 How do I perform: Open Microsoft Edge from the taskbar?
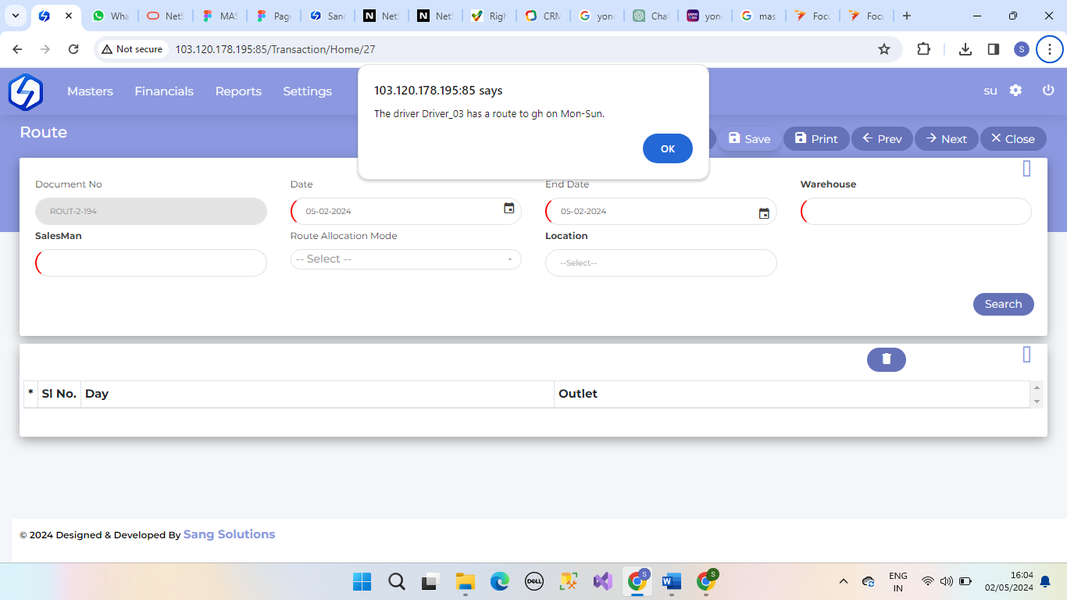click(499, 581)
